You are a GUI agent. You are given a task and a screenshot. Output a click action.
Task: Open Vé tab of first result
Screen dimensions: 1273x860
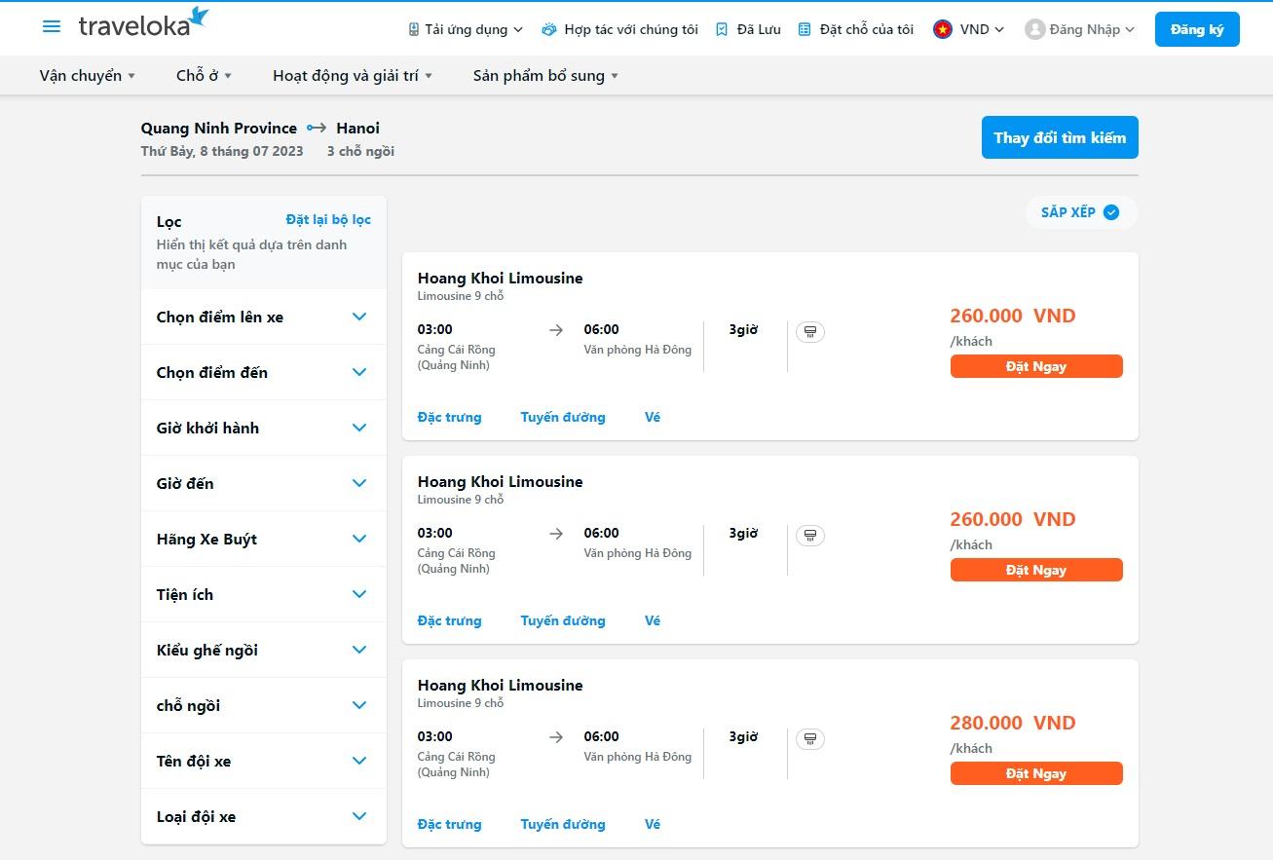tap(653, 417)
